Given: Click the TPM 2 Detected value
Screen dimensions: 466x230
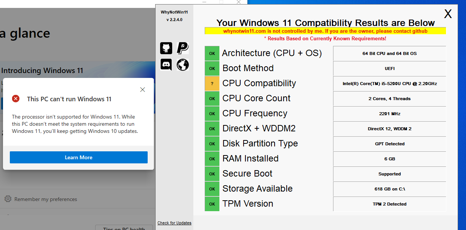Looking at the screenshot, I should coord(390,204).
